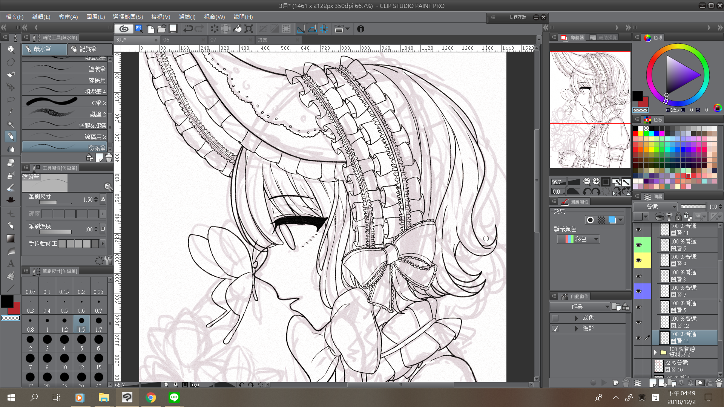Viewport: 724px width, 407px height.
Task: Create a new raster layer icon
Action: point(653,383)
